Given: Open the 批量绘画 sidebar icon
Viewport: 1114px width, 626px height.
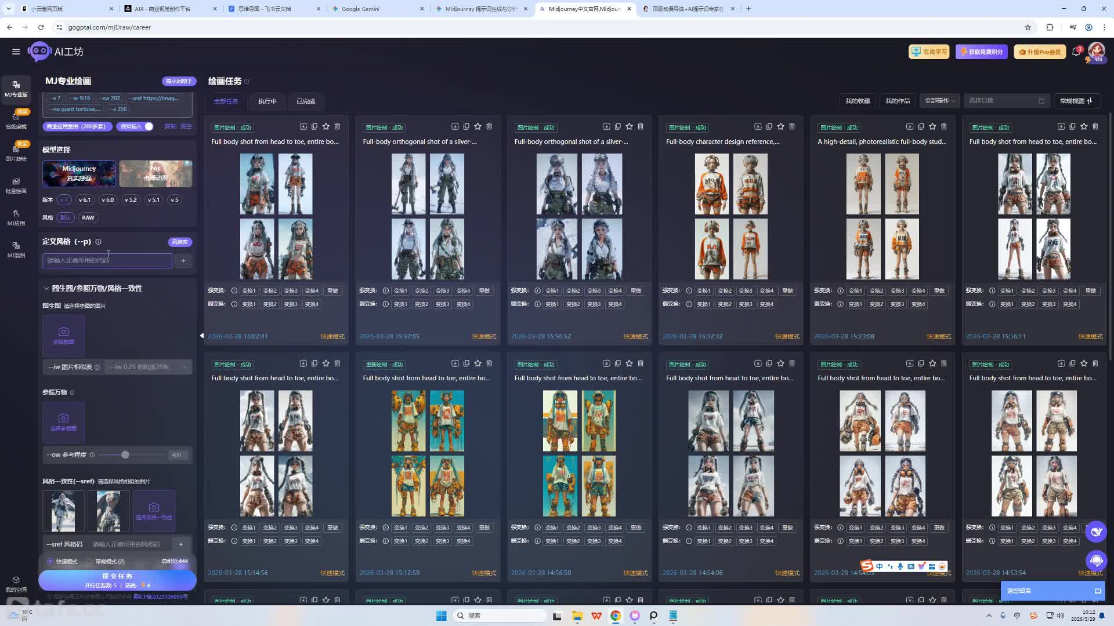Looking at the screenshot, I should click(16, 185).
